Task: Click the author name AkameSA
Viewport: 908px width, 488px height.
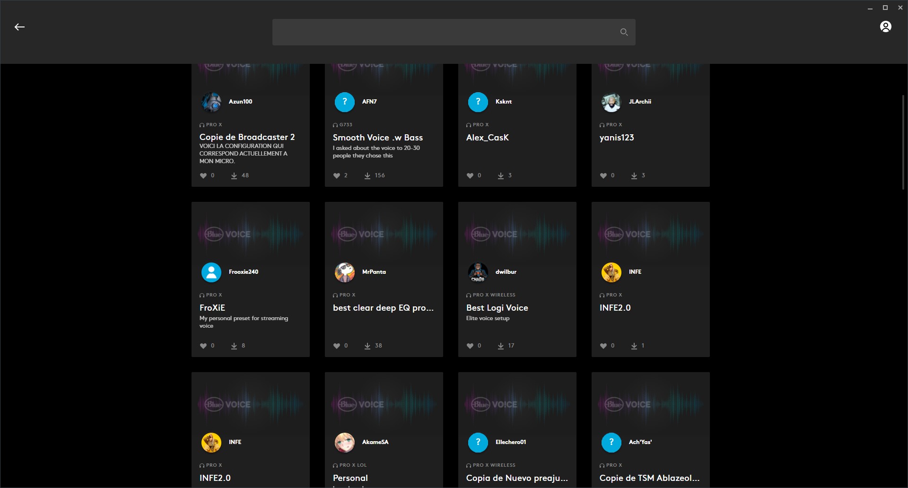Action: point(375,442)
